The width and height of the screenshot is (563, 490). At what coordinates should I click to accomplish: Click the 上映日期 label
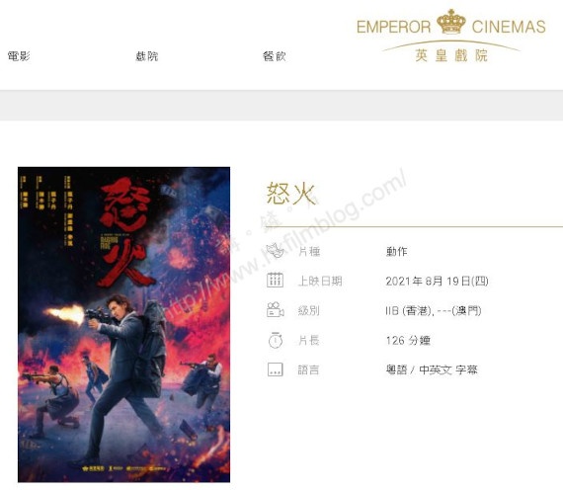click(x=320, y=281)
